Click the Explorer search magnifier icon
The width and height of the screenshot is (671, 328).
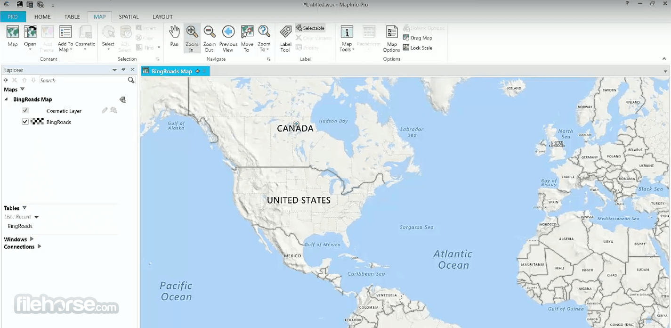pyautogui.click(x=131, y=80)
